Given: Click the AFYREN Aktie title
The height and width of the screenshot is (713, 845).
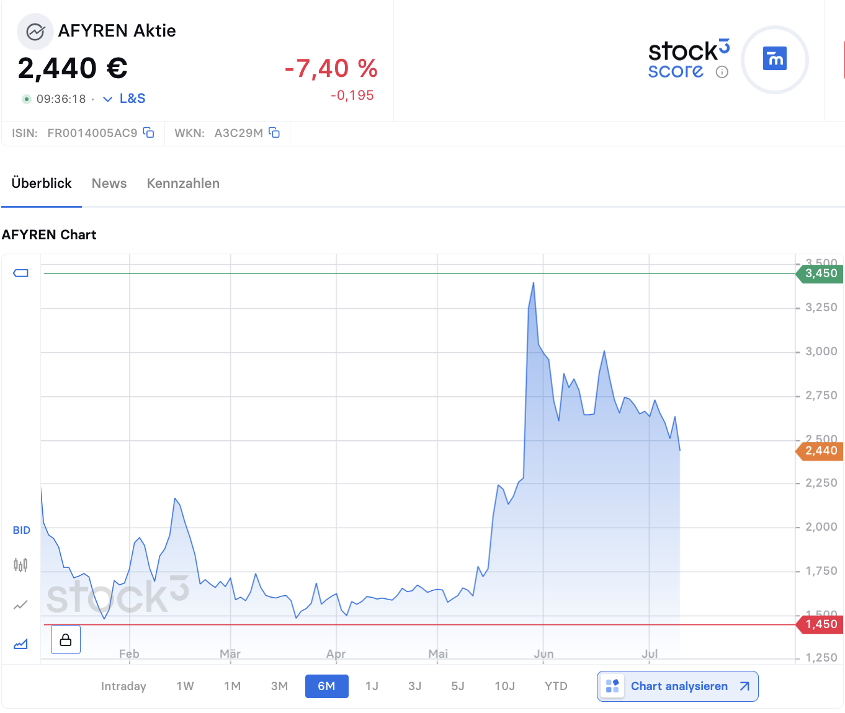Looking at the screenshot, I should coord(117,31).
